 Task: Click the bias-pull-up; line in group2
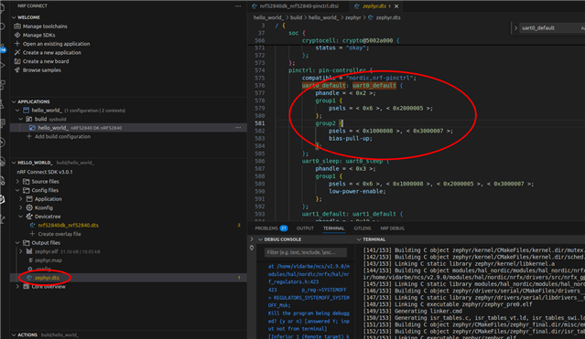tap(351, 138)
